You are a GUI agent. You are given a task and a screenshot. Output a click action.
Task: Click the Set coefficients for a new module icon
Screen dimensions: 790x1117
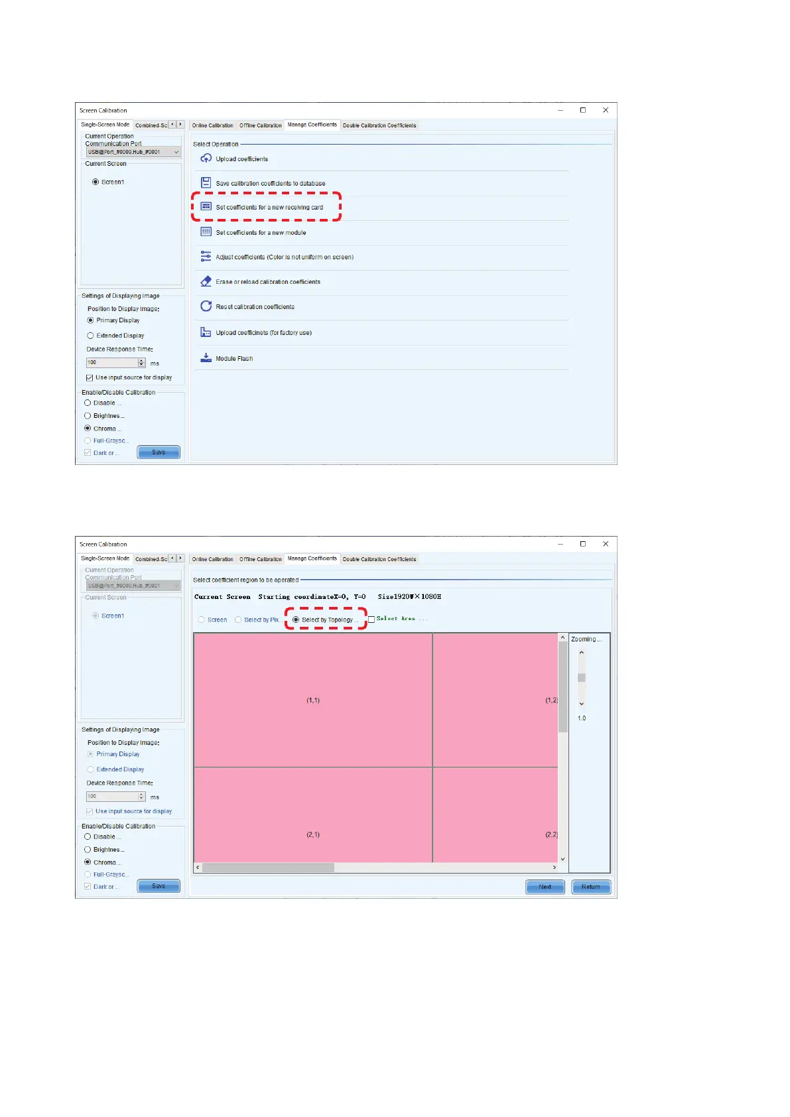click(x=206, y=232)
